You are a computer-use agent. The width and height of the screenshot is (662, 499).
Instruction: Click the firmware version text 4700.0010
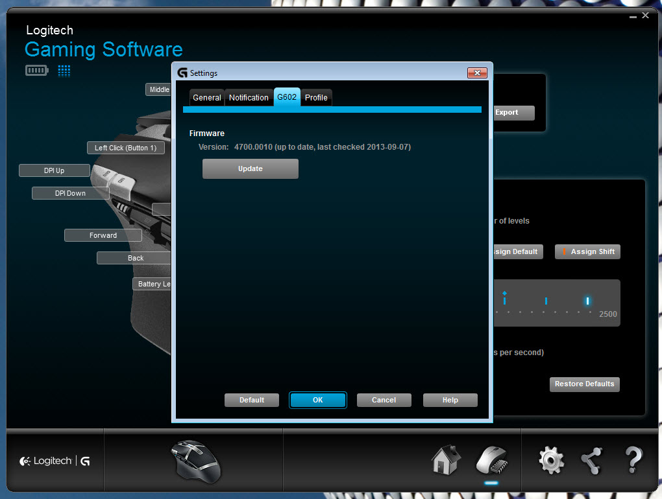(253, 147)
